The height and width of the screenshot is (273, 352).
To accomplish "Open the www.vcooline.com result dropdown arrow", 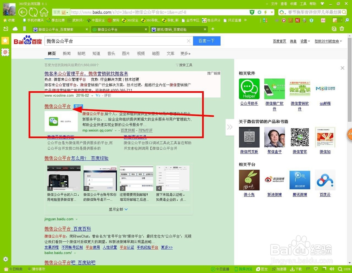I will tap(92, 96).
